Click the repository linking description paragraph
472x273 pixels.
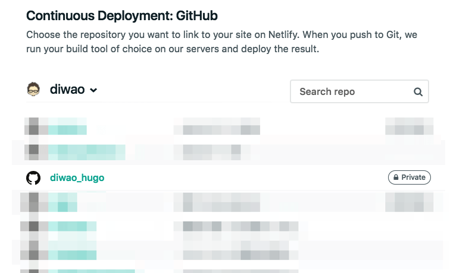(221, 42)
